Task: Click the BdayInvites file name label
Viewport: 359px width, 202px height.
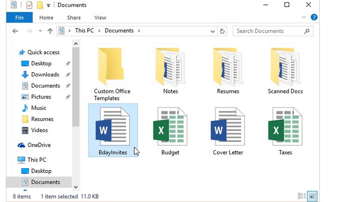Action: pos(113,153)
